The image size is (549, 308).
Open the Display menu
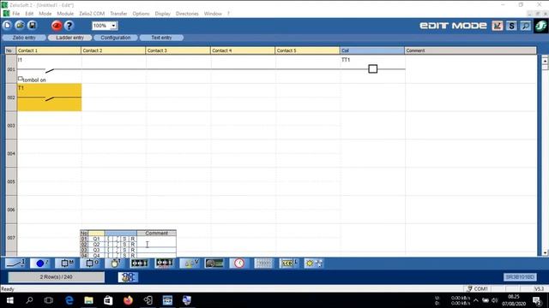[x=163, y=14]
